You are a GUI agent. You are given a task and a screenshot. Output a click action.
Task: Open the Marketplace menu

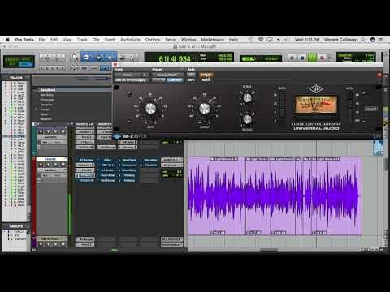[213, 40]
